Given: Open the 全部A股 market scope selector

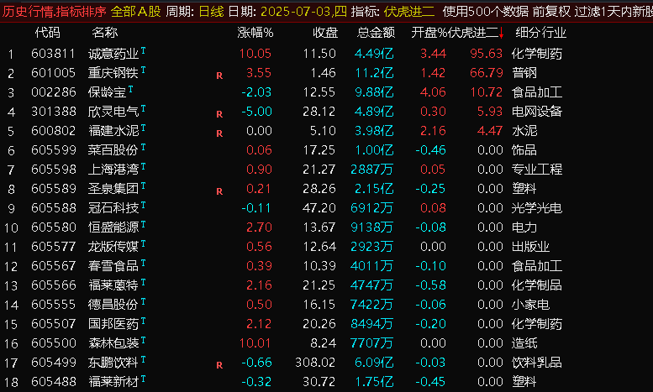Looking at the screenshot, I should point(137,12).
